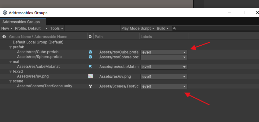Collapse the prefab group

point(11,47)
